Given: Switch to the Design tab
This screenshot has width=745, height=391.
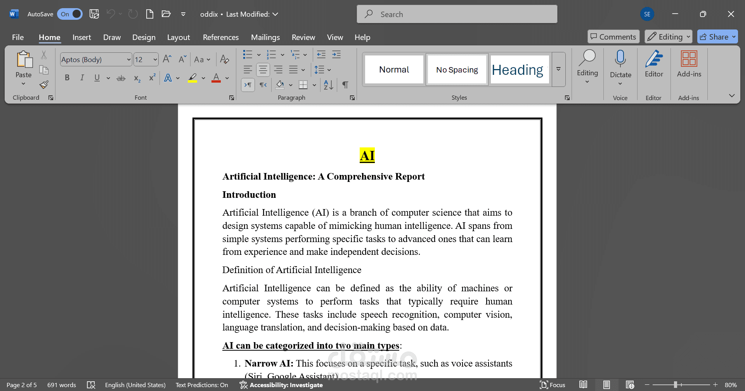Looking at the screenshot, I should point(144,37).
